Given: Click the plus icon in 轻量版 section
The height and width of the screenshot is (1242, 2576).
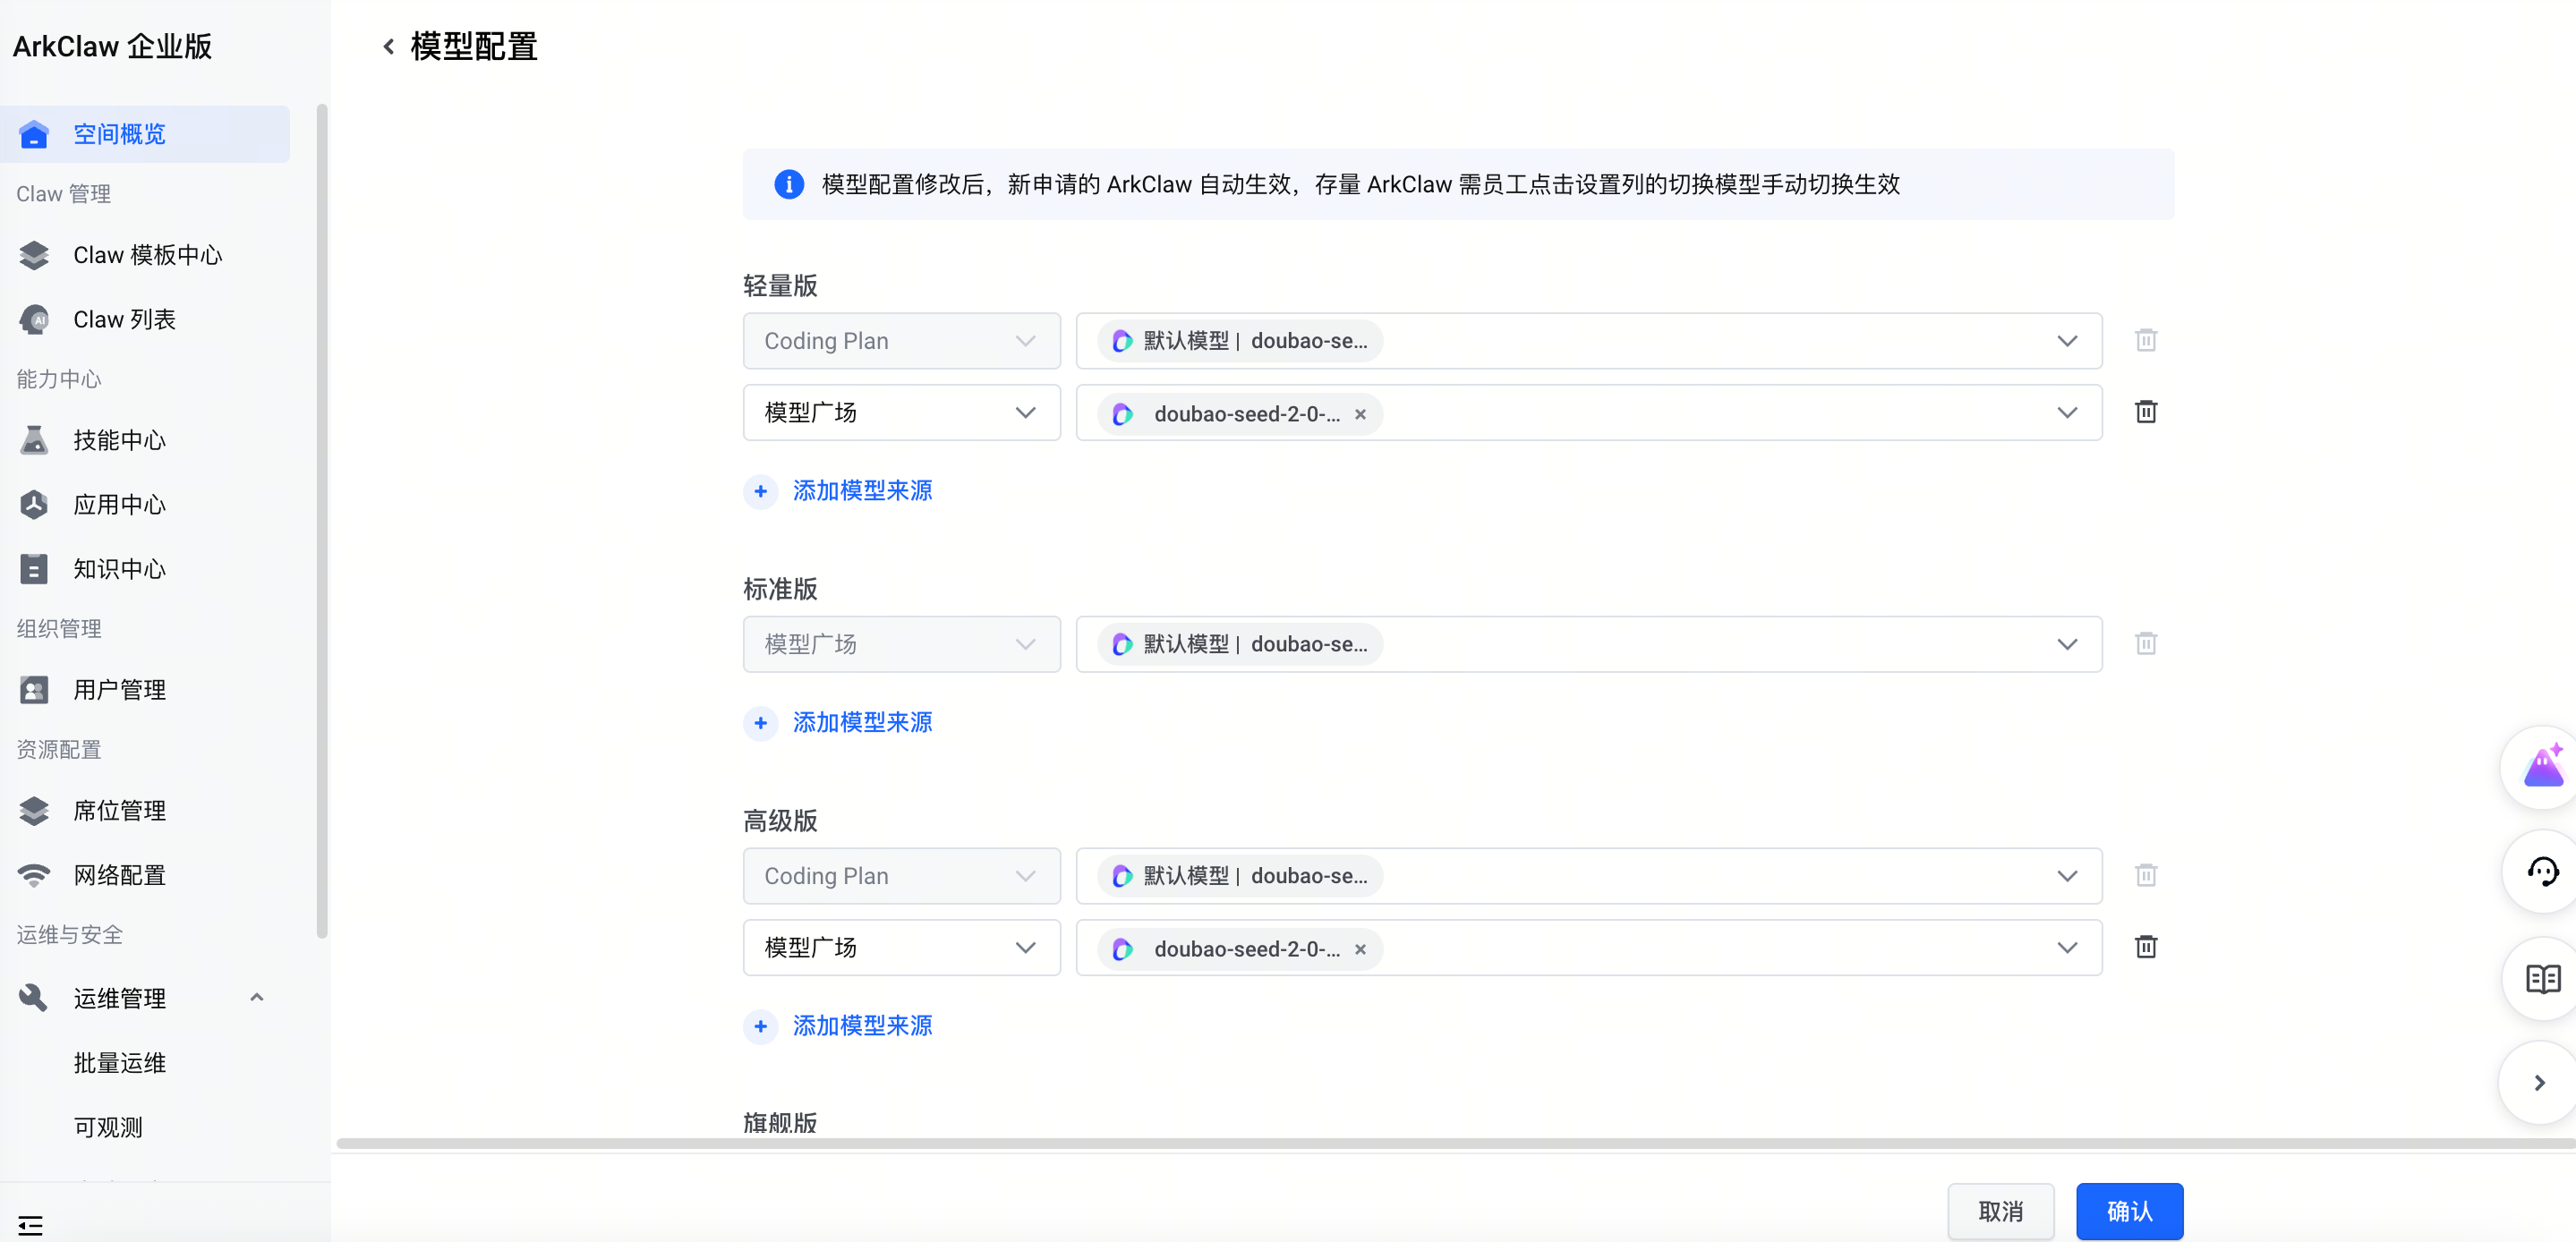Looking at the screenshot, I should (x=760, y=491).
